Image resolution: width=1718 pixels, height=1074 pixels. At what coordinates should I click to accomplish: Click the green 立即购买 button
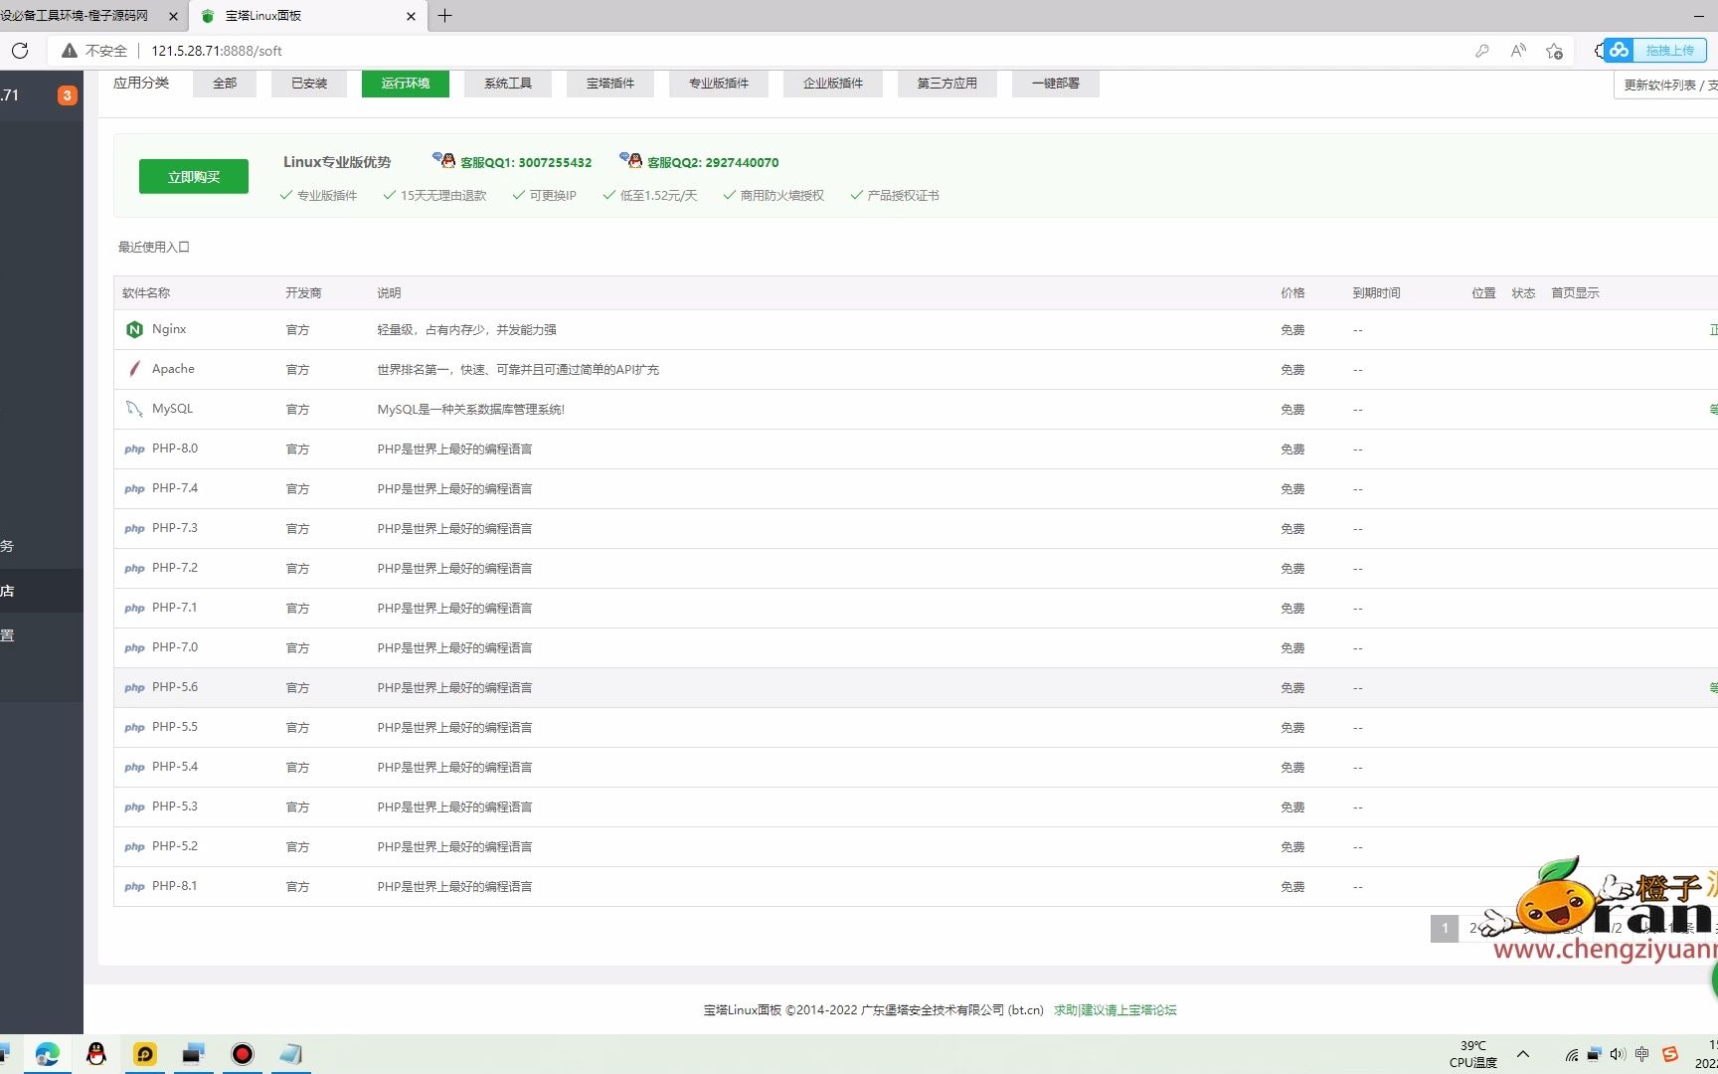(194, 177)
